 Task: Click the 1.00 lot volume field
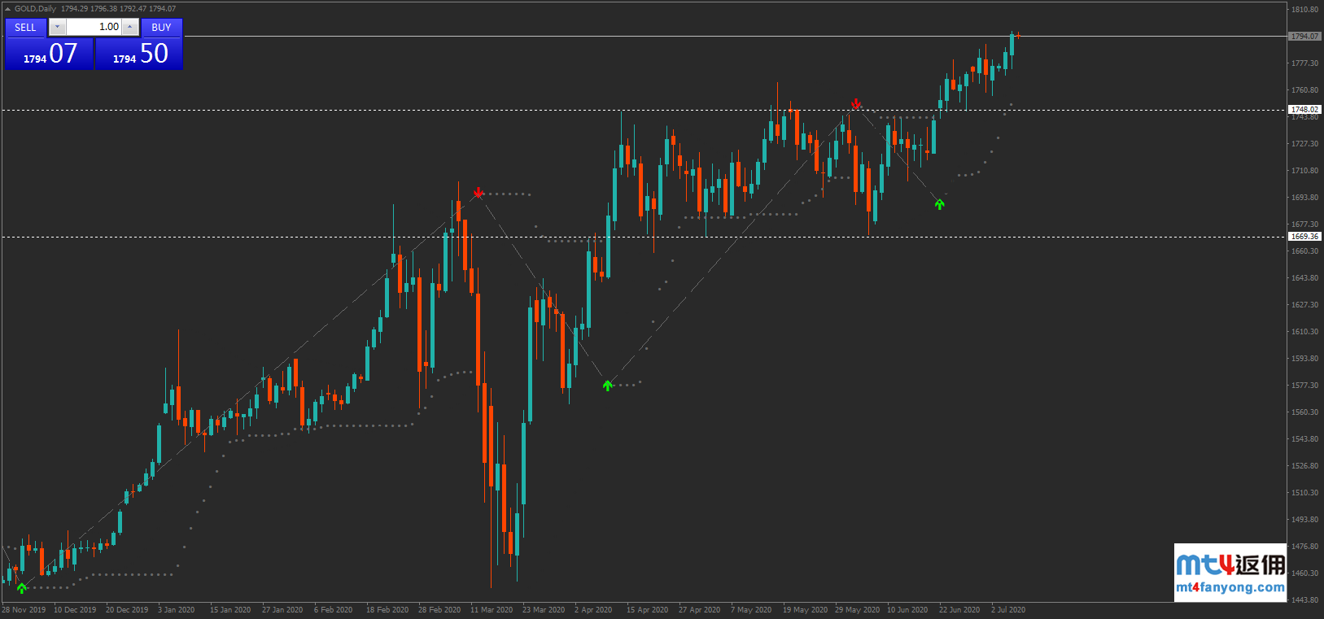(x=94, y=27)
